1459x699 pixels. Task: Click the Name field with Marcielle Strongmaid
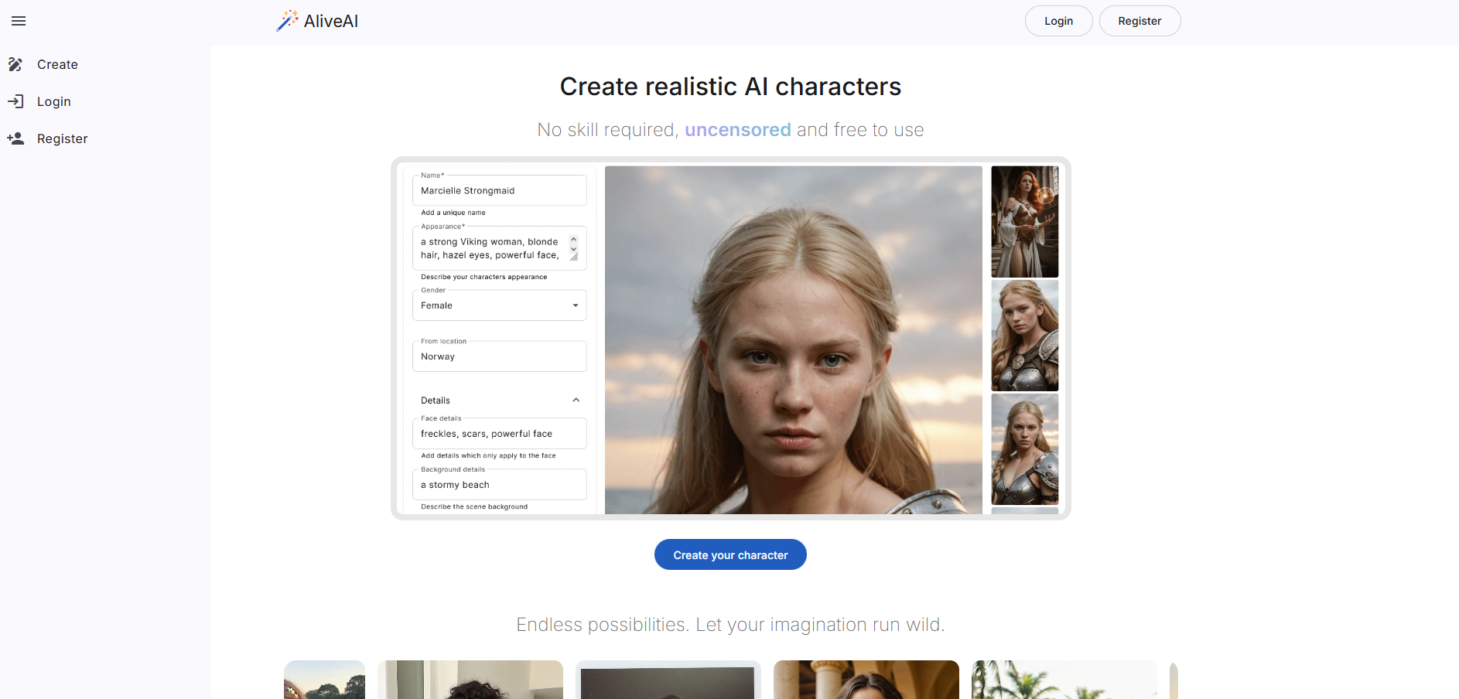coord(499,191)
